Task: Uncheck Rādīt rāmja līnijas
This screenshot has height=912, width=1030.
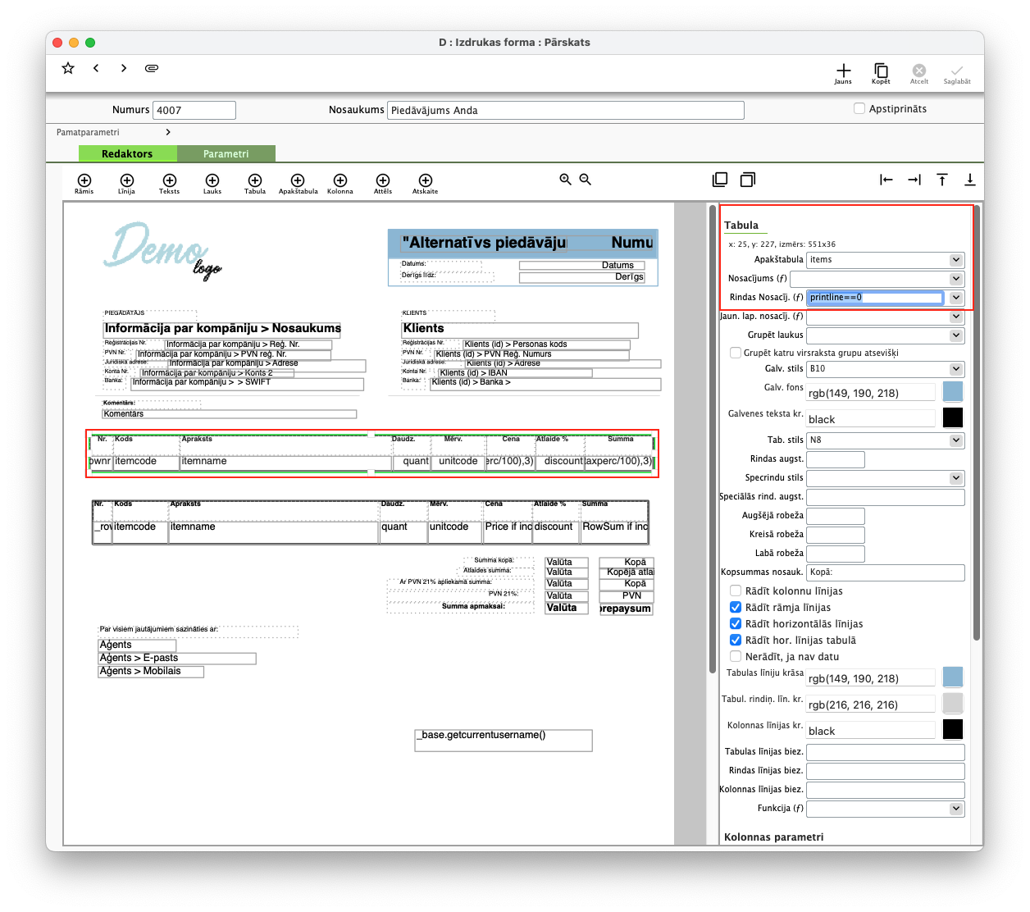Action: click(x=736, y=607)
